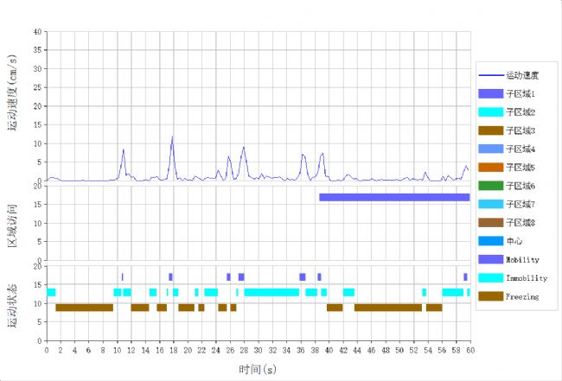Click the 子区域2 cyan legend swatch
This screenshot has height=381, width=562.
tap(491, 112)
